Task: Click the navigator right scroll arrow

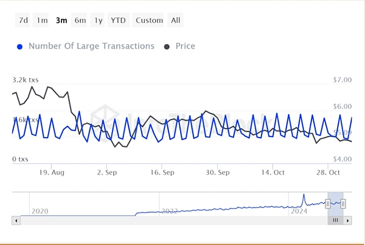Action: 347,220
